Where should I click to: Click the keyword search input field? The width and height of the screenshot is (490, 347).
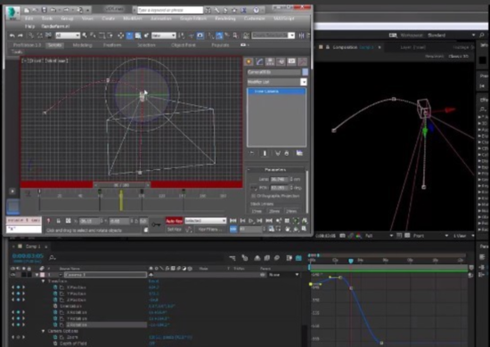click(171, 11)
